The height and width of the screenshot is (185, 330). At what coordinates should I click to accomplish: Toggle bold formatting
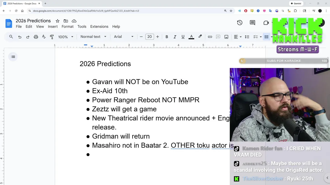167,37
